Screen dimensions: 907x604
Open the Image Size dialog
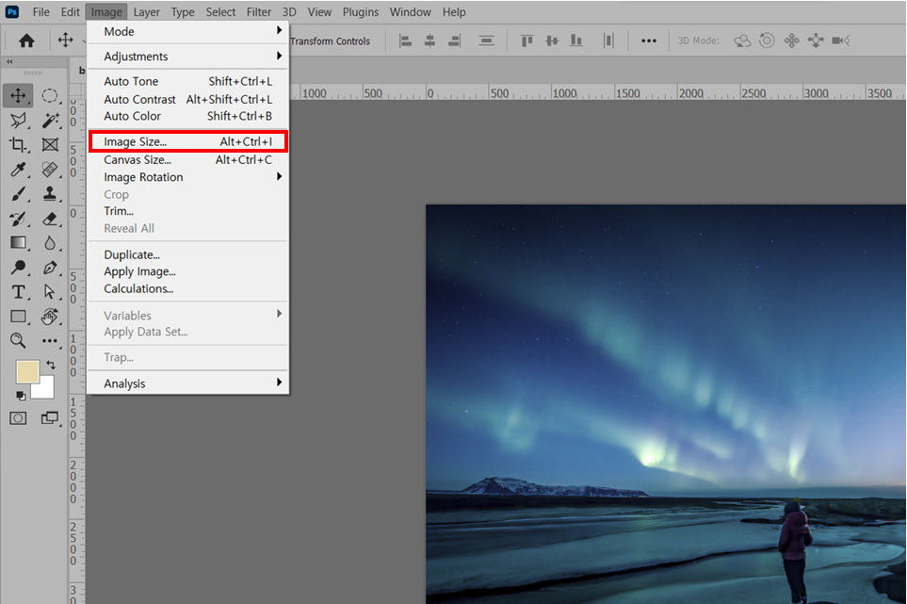pos(188,141)
